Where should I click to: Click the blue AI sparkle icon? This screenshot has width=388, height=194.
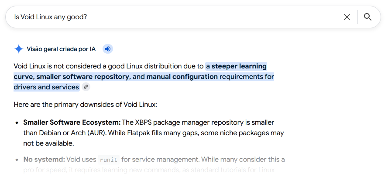click(x=19, y=49)
